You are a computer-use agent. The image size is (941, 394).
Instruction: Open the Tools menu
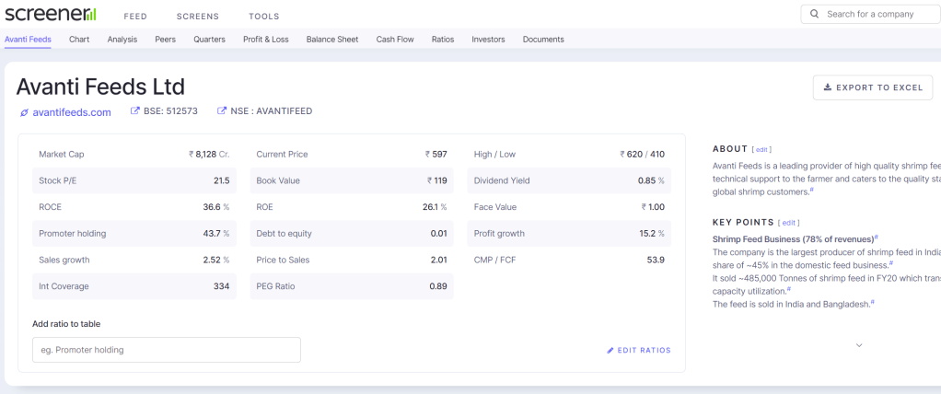point(264,17)
